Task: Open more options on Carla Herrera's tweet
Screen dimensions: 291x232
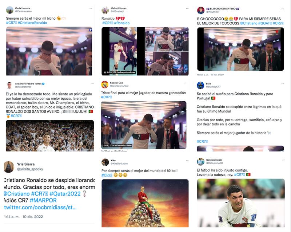Action: pos(91,8)
